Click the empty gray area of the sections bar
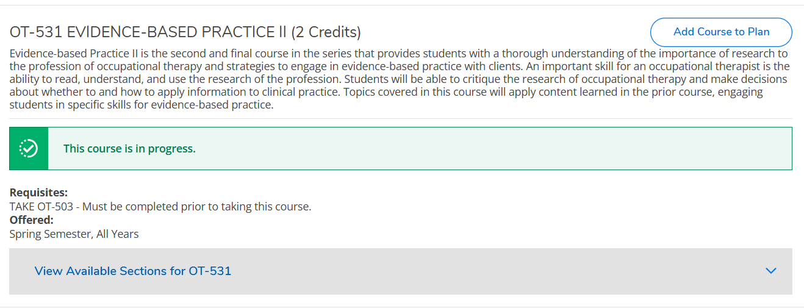Screen dimensions: 804x308 [488, 271]
